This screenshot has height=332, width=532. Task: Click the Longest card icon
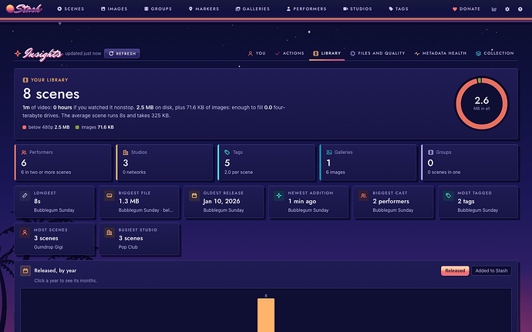pos(25,196)
